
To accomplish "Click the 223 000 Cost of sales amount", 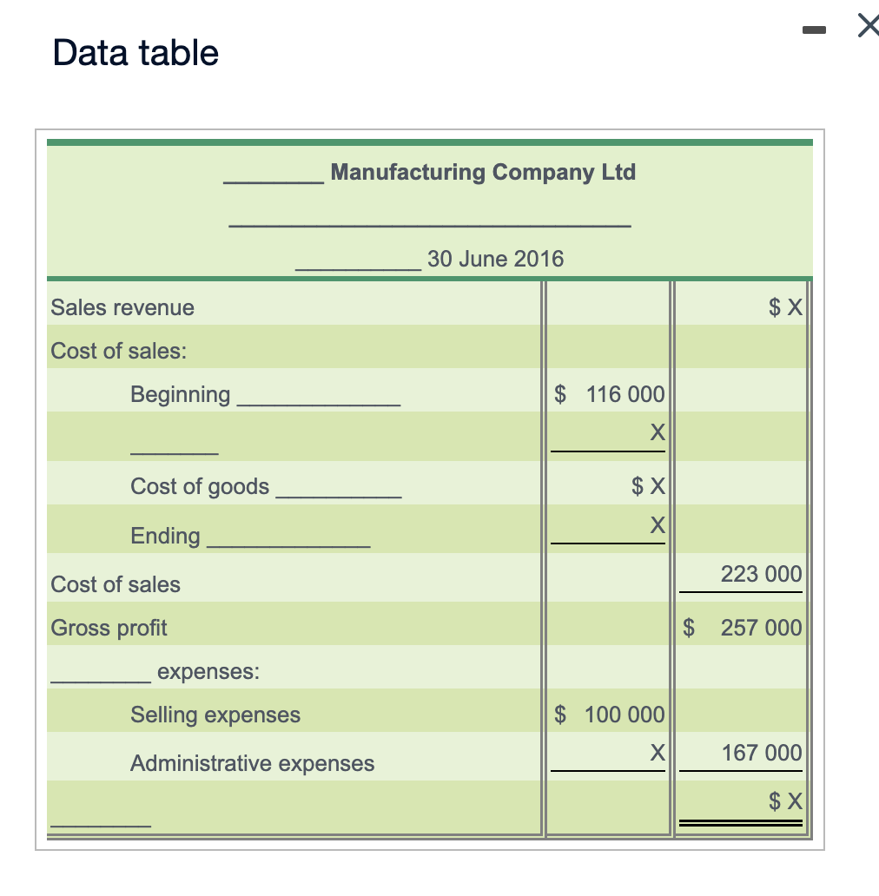I will (x=761, y=574).
